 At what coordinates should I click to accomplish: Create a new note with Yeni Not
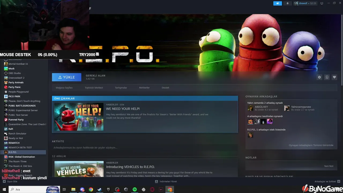point(329,166)
